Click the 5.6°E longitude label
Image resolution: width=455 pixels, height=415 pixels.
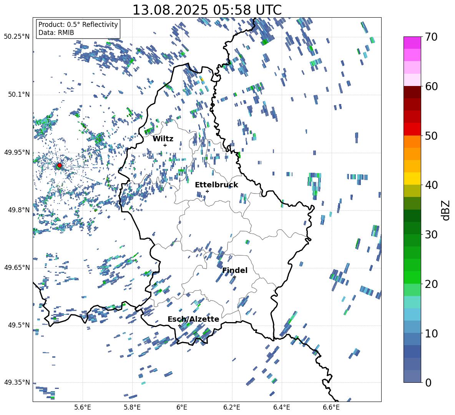tap(83, 407)
